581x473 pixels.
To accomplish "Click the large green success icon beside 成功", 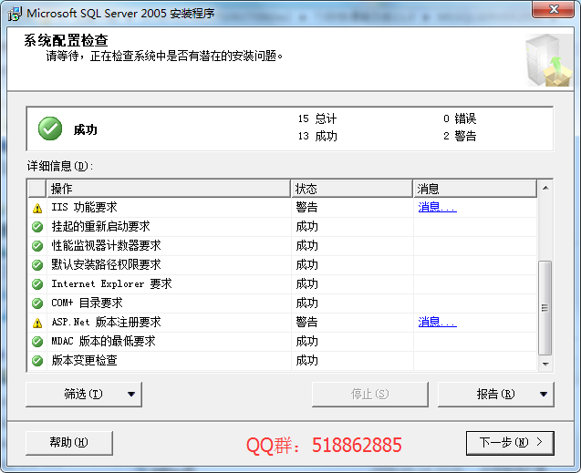I will (x=50, y=129).
